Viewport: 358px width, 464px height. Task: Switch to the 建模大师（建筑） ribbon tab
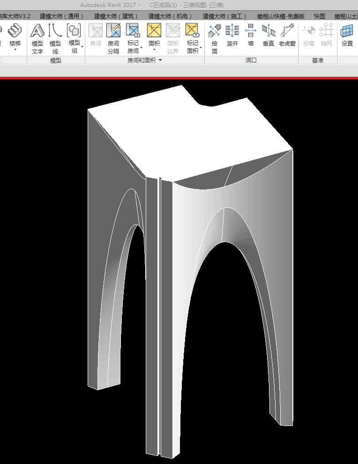tap(116, 16)
